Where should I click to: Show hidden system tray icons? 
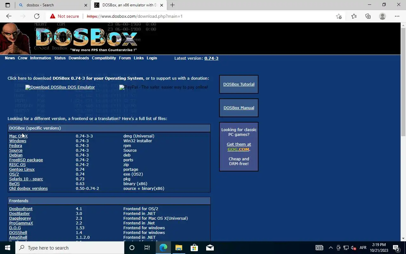coord(331,248)
